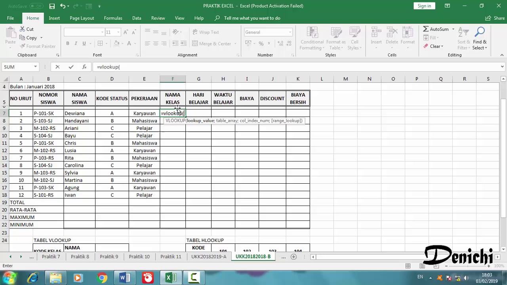507x285 pixels.
Task: Click the AutoSum sigma icon
Action: [x=426, y=29]
